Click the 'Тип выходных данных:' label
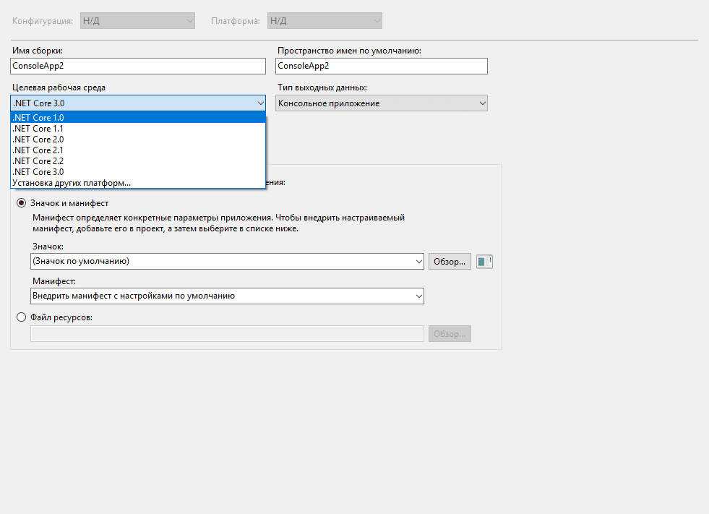The height and width of the screenshot is (514, 709). (322, 87)
